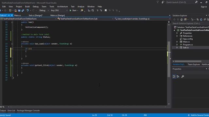Click Solution Explorer views switch icon
Screen dimensions: 209x117
pos(185,19)
